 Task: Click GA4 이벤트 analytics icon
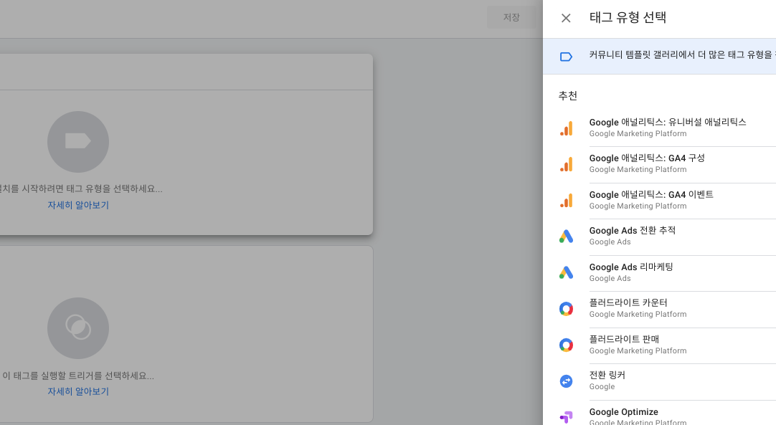click(x=566, y=201)
